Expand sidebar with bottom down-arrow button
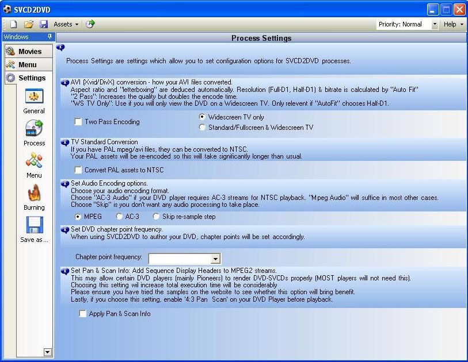Screen dimensions: 468x362 click(x=47, y=352)
